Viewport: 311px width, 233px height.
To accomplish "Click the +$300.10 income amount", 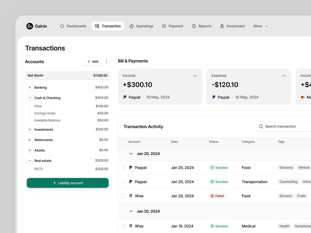I will click(137, 85).
